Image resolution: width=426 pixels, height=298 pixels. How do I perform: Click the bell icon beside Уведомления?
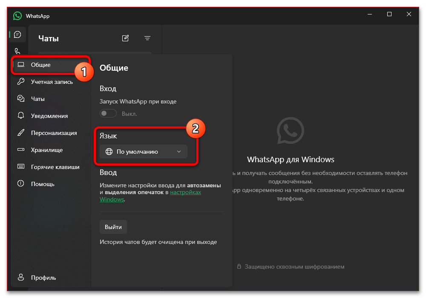click(x=21, y=116)
